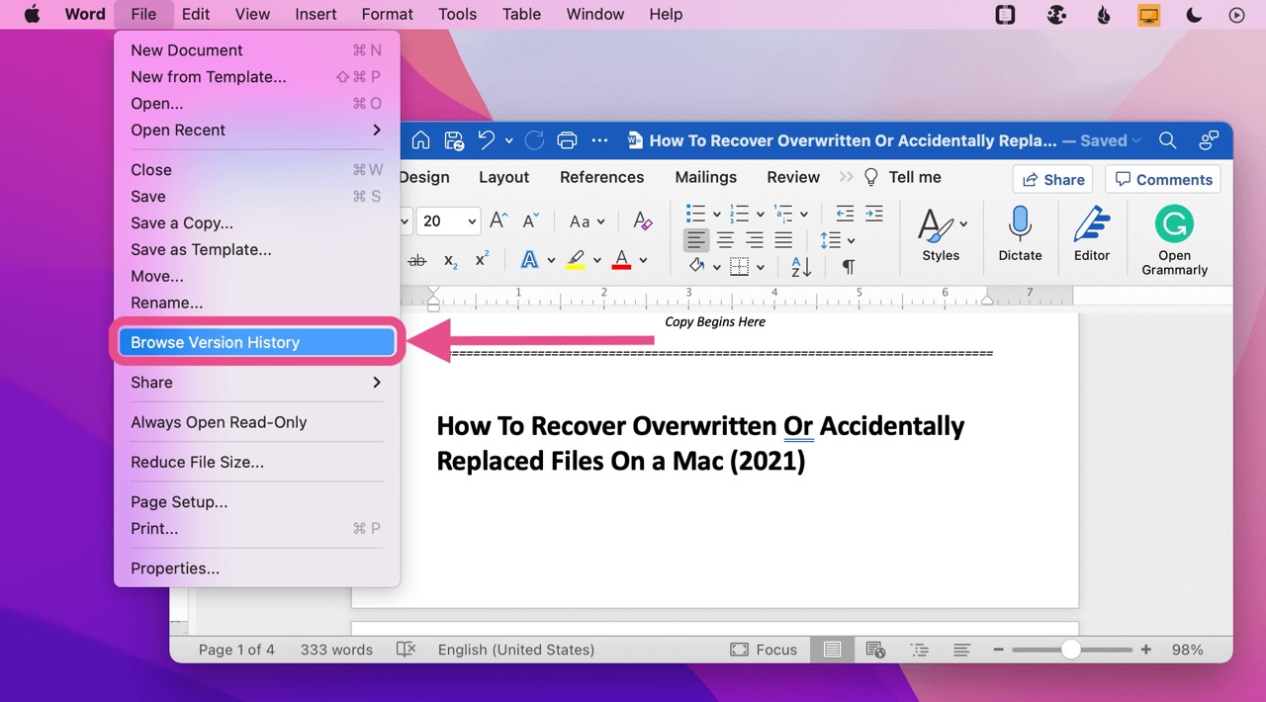
Task: Expand the bullet list style dropdown
Action: tap(717, 215)
